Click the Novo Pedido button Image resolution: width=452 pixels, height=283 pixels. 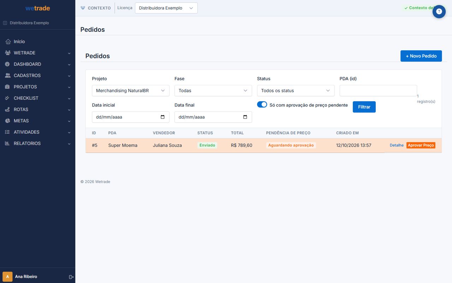click(x=421, y=56)
